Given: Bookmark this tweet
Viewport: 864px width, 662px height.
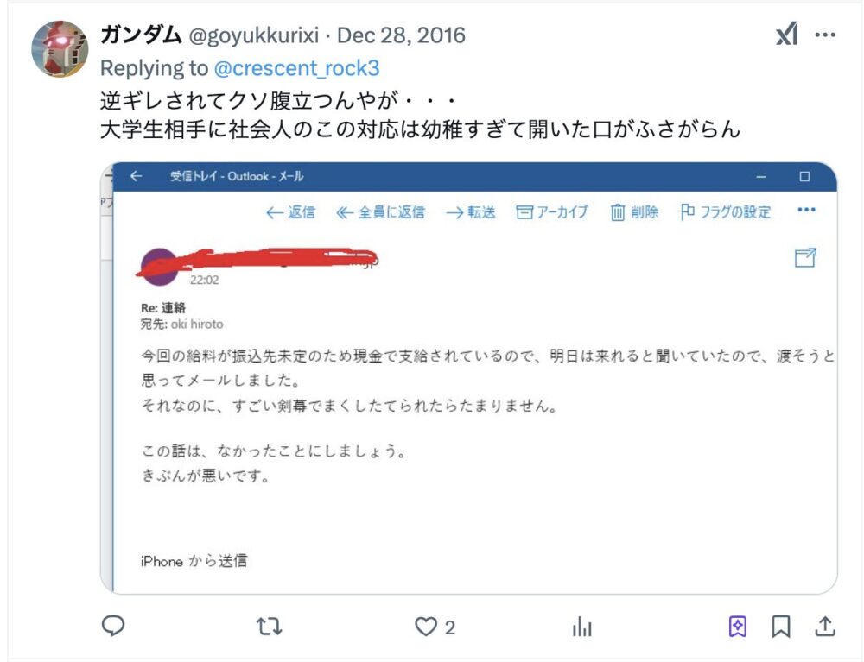Looking at the screenshot, I should pos(781,627).
